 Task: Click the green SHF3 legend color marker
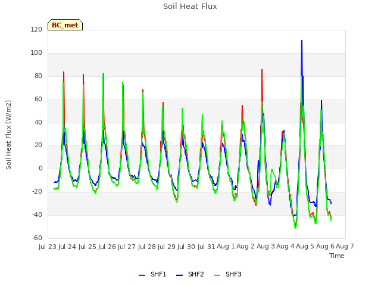point(217,275)
